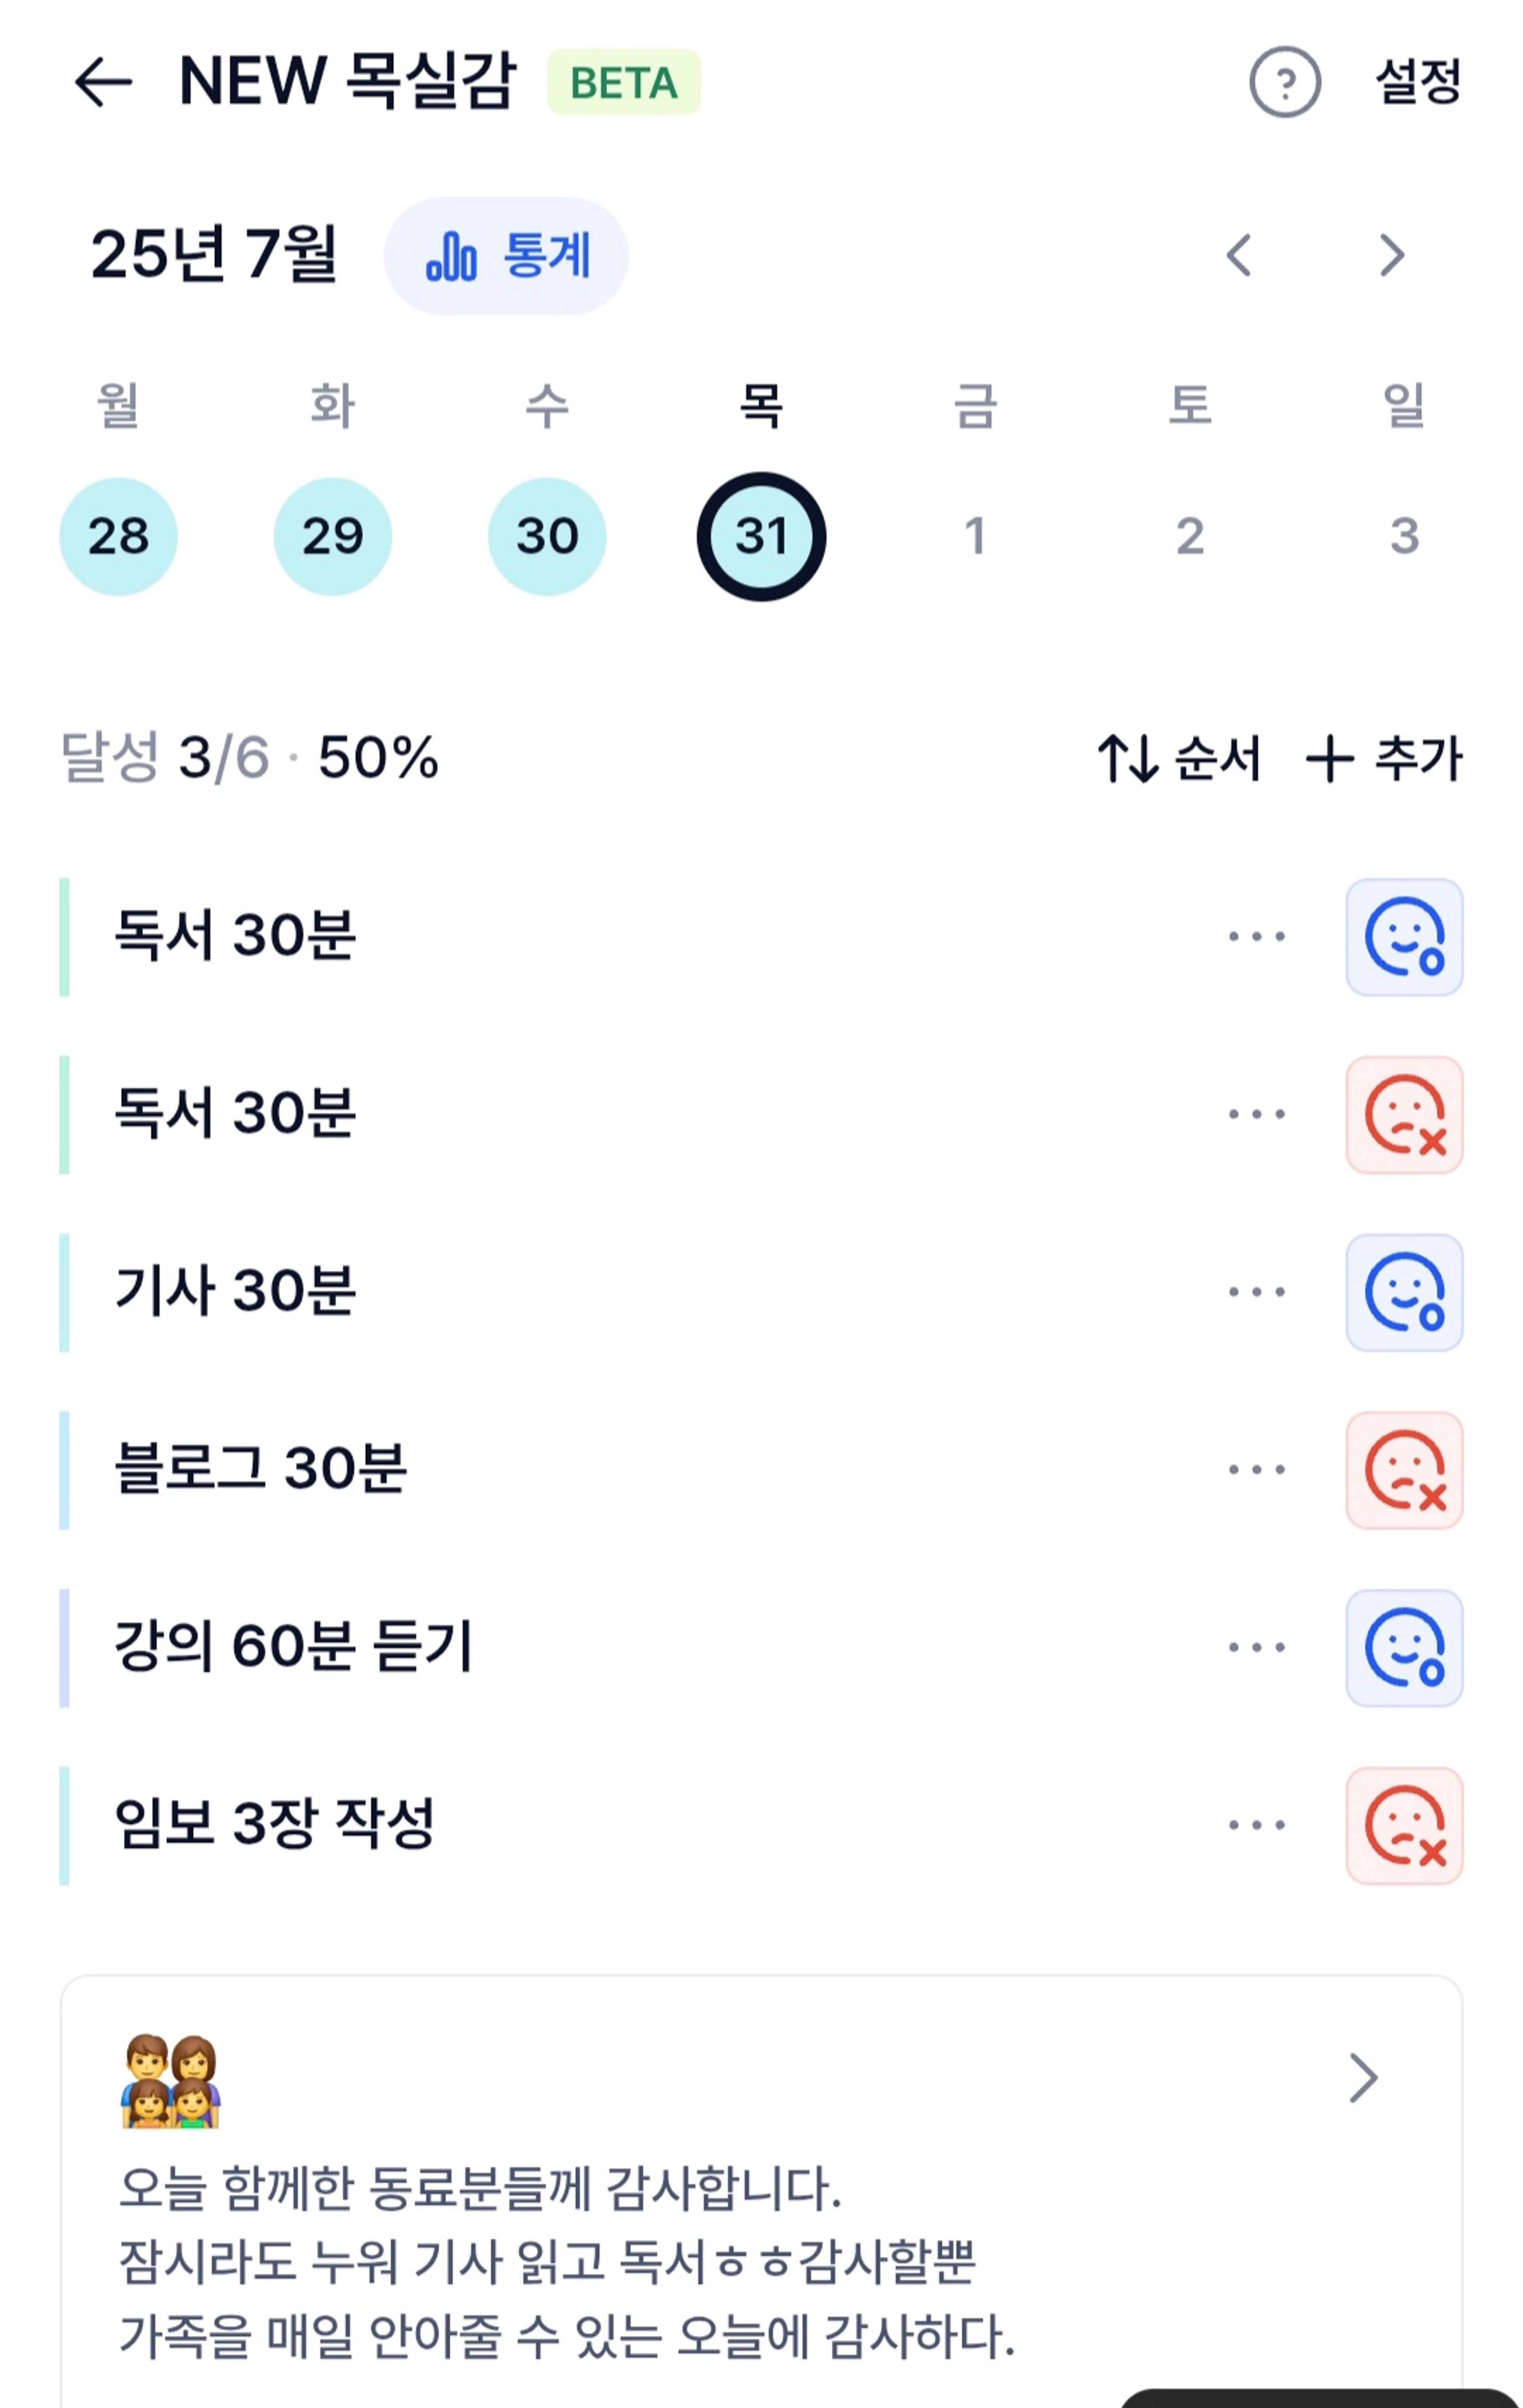Select date 1 Friday
The image size is (1523, 2408).
point(975,536)
